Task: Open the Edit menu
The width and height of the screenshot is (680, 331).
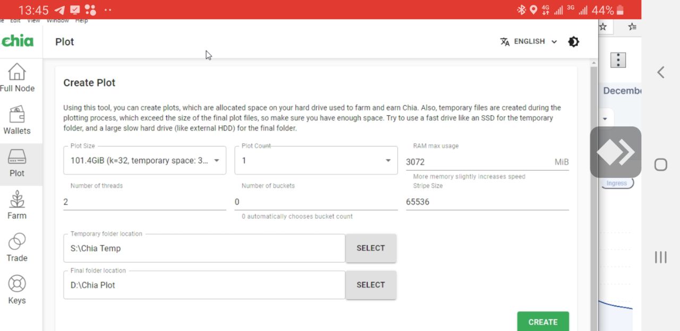Action: (15, 21)
